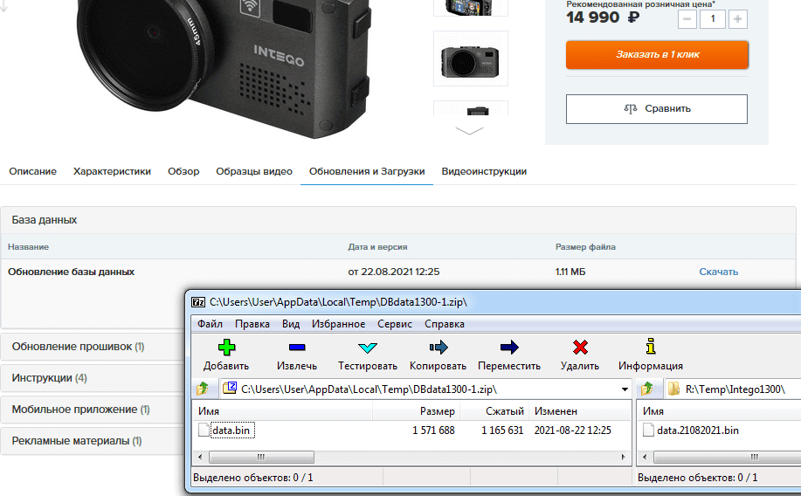Click the Имя column header in the left panel
Image resolution: width=801 pixels, height=496 pixels.
tap(282, 411)
